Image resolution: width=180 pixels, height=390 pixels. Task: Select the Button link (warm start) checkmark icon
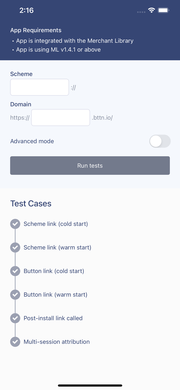pyautogui.click(x=15, y=295)
